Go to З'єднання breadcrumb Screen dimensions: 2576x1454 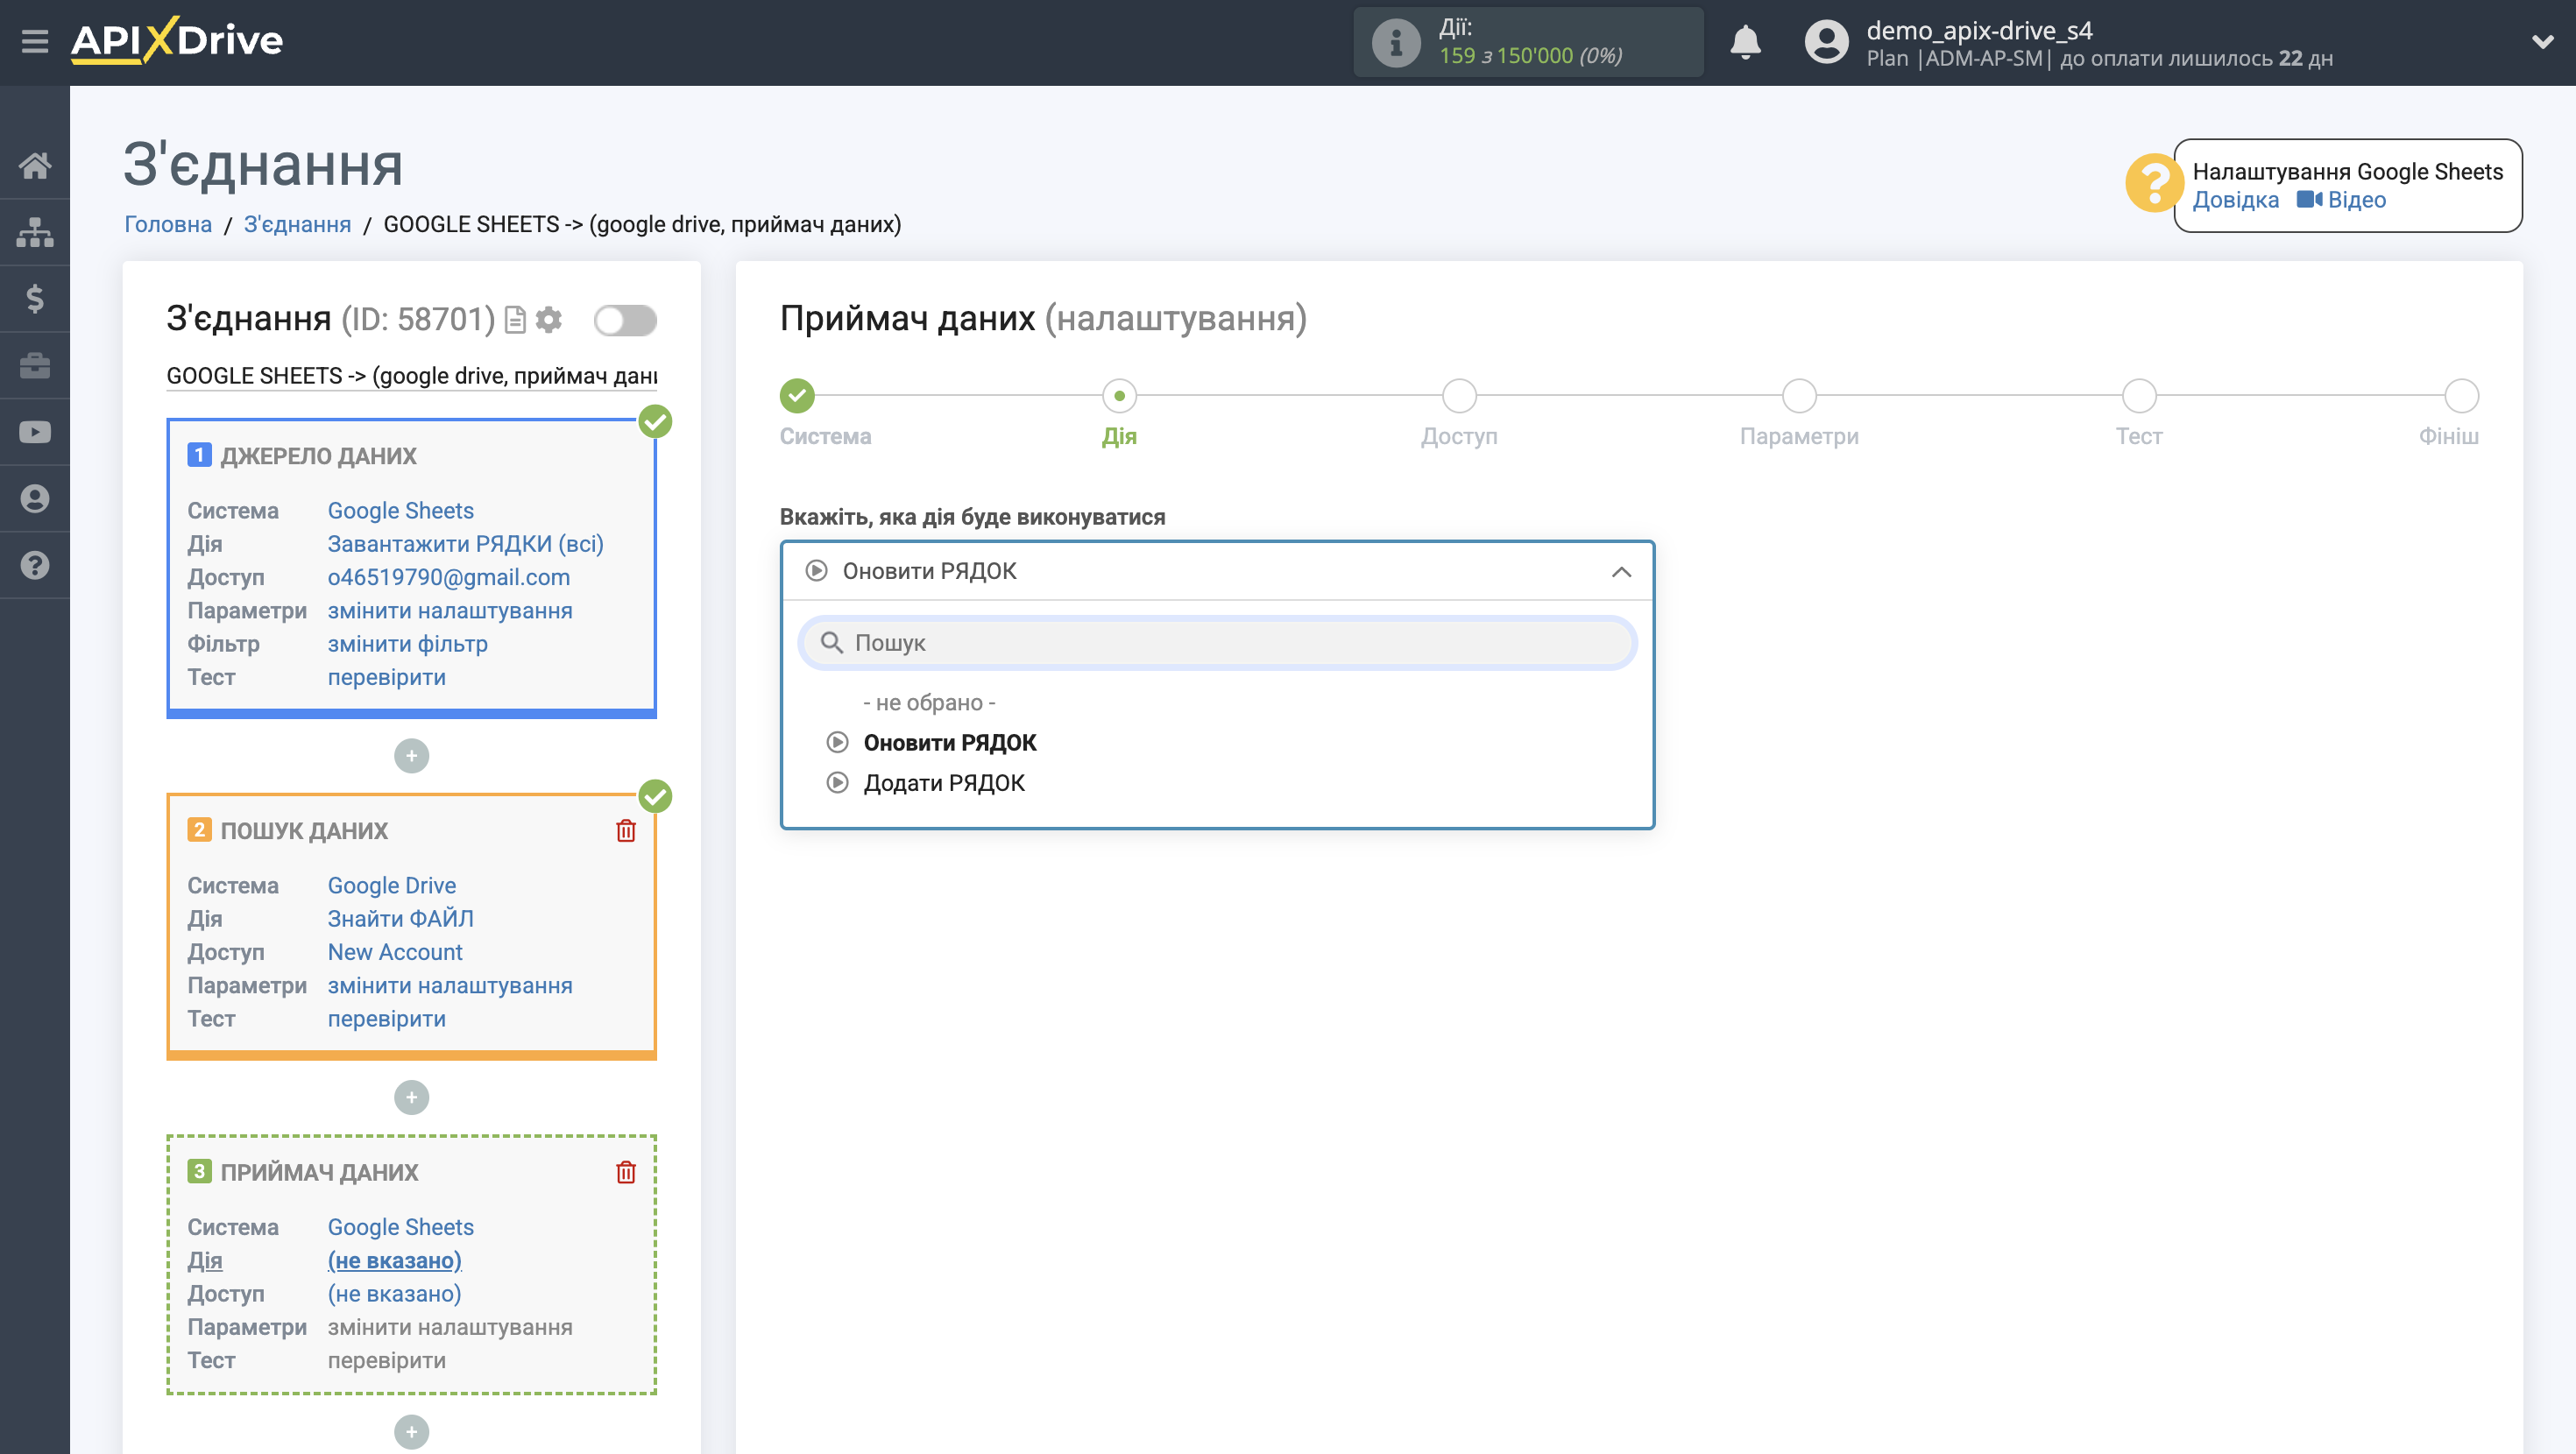click(x=297, y=224)
